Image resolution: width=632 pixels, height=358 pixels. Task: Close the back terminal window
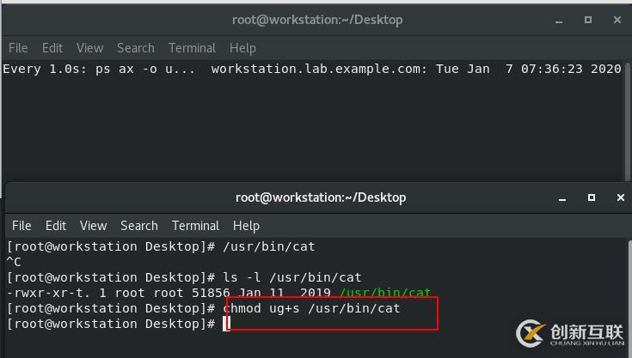point(614,20)
